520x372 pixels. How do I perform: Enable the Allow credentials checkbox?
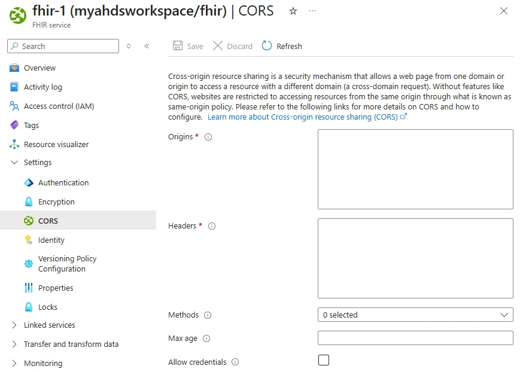click(324, 360)
